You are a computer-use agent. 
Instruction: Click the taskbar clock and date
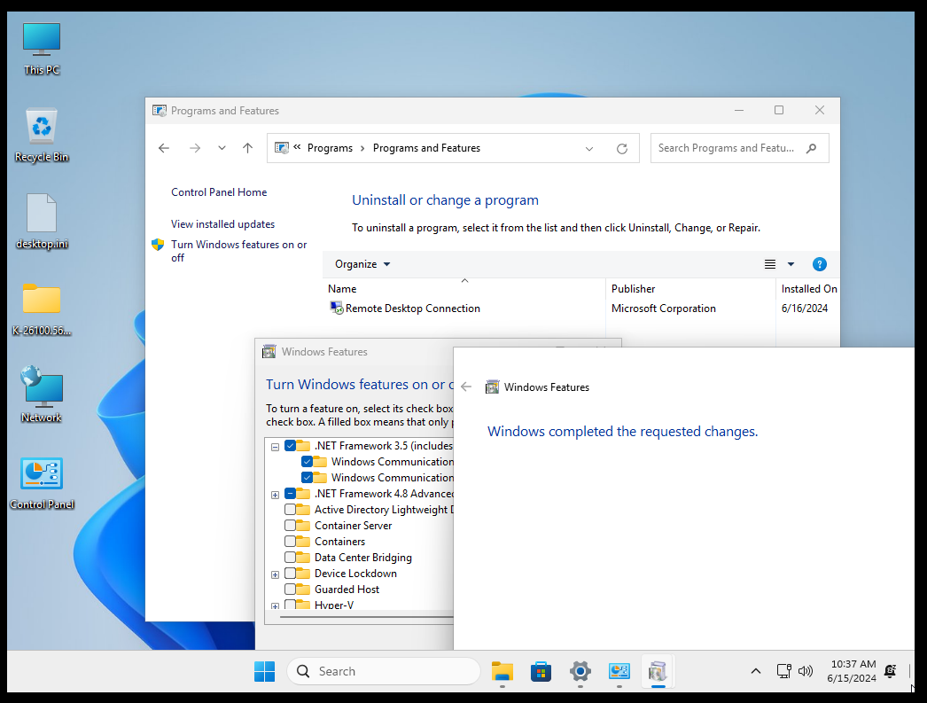(852, 671)
